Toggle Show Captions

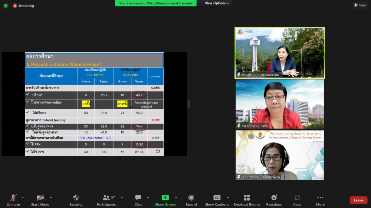217,198
